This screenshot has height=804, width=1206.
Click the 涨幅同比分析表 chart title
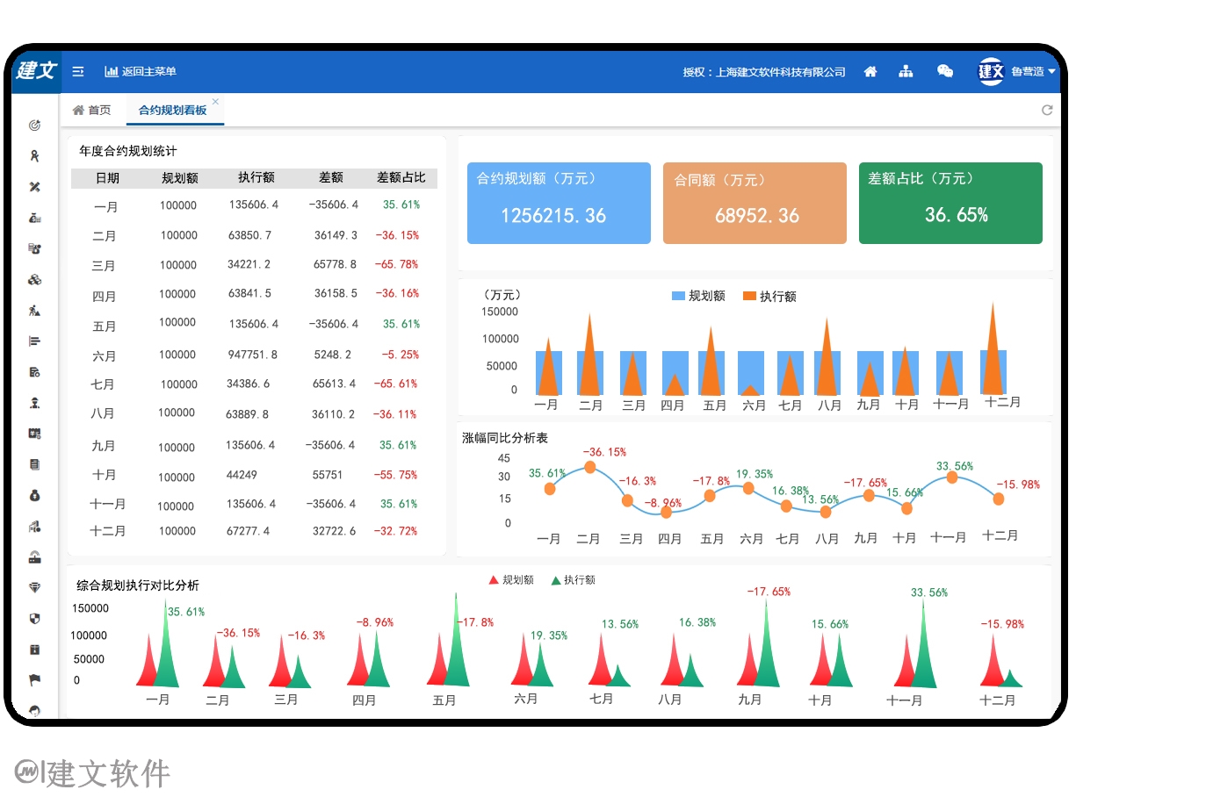(x=504, y=438)
